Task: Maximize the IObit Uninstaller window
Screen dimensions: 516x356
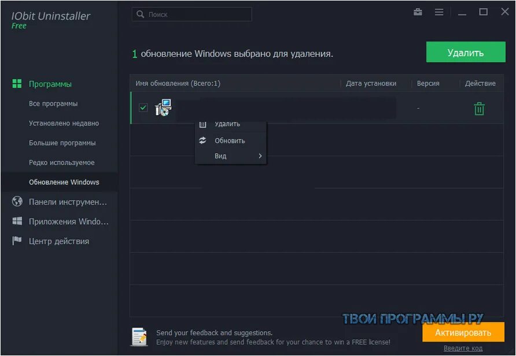Action: pyautogui.click(x=483, y=12)
